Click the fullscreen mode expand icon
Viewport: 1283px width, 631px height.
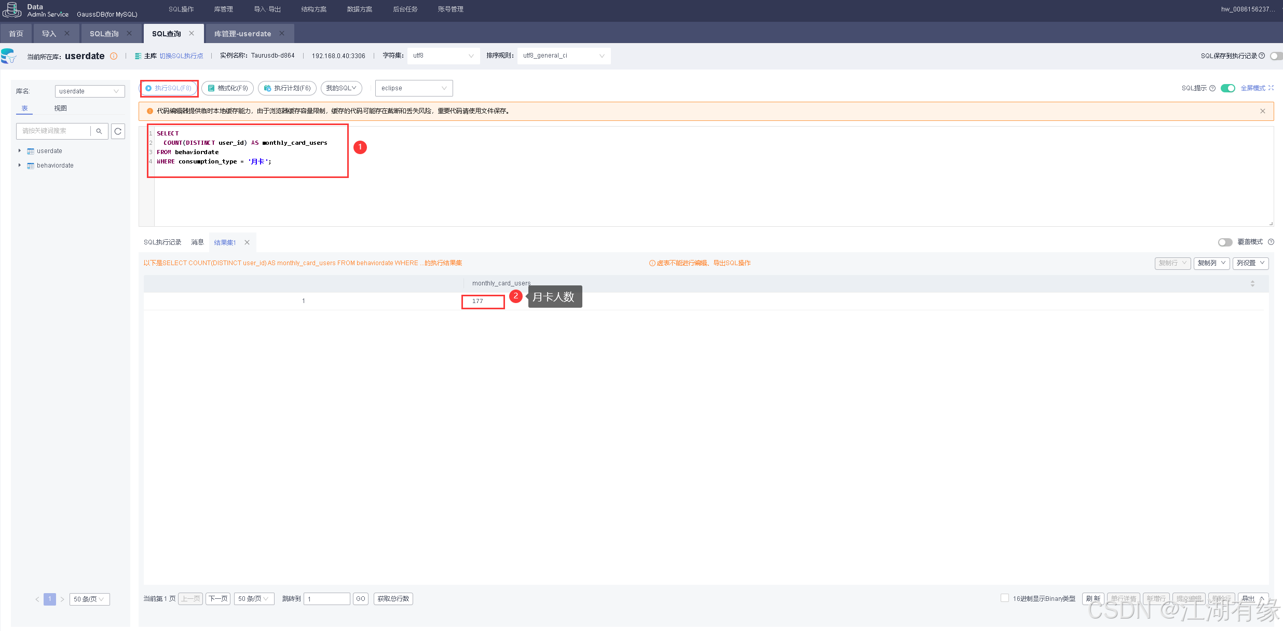[1271, 88]
